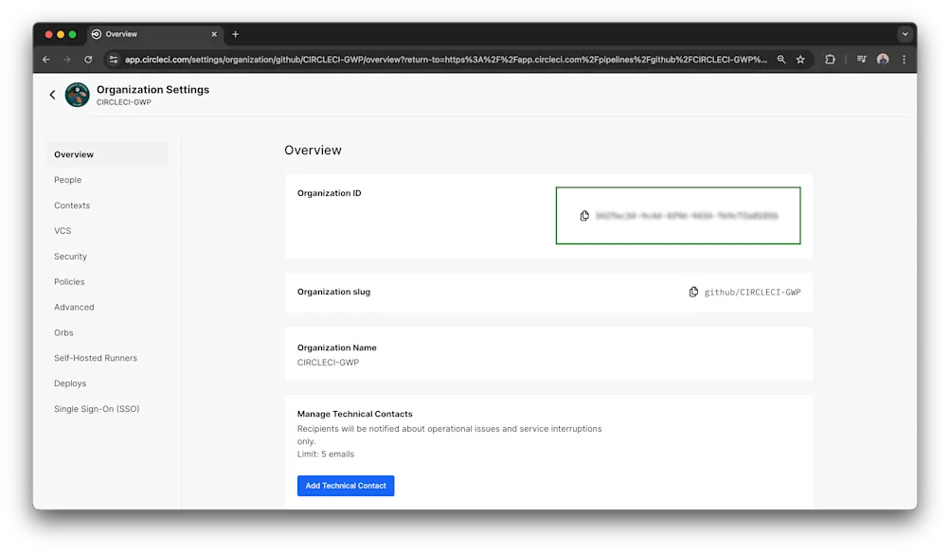Screen dimensions: 950x553
Task: Open a new tab with the plus button
Action: pyautogui.click(x=235, y=33)
